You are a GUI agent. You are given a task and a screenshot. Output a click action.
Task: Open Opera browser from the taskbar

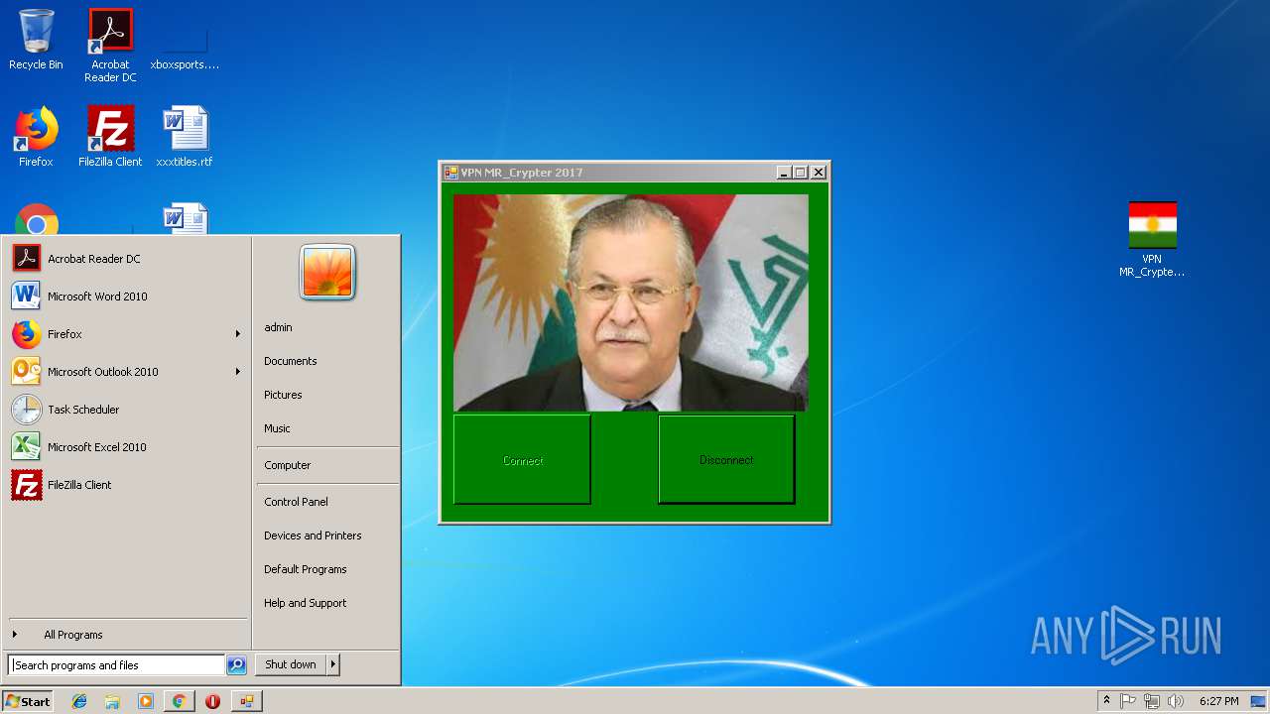click(212, 701)
